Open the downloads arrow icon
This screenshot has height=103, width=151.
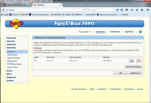click(x=132, y=10)
